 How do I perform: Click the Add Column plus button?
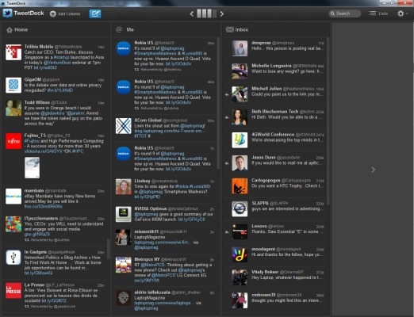(x=53, y=13)
